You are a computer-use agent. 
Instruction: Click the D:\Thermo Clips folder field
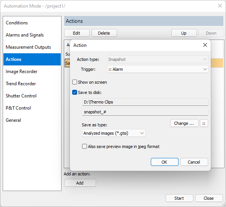145,102
